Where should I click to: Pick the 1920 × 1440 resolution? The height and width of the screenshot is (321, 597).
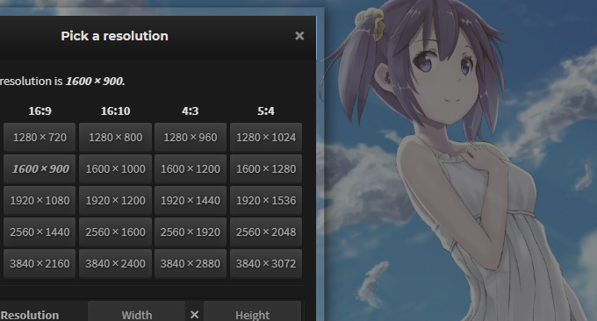pos(191,201)
